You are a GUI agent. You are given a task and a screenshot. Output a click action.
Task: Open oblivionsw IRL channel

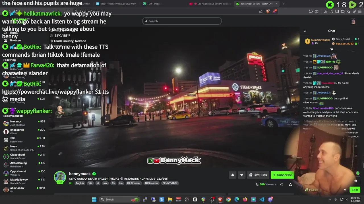click(24, 190)
